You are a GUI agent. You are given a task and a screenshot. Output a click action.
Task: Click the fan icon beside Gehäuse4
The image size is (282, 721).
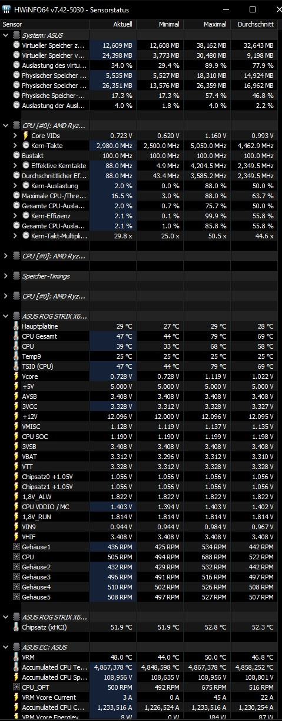[x=16, y=587]
